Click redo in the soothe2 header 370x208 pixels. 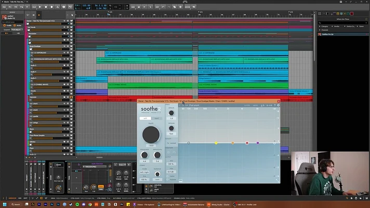(x=255, y=105)
